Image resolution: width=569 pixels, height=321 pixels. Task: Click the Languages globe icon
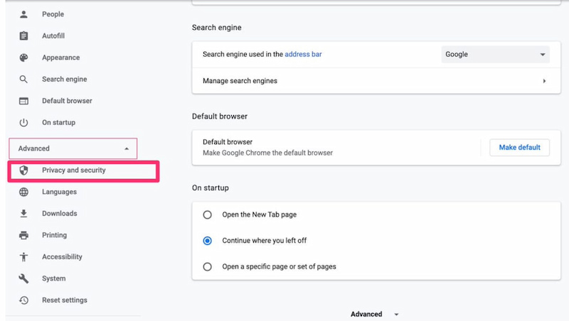pos(24,192)
